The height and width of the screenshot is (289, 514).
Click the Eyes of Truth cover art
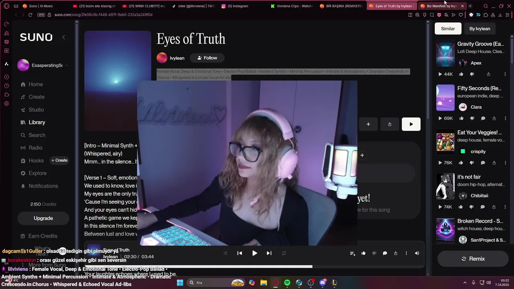[118, 80]
